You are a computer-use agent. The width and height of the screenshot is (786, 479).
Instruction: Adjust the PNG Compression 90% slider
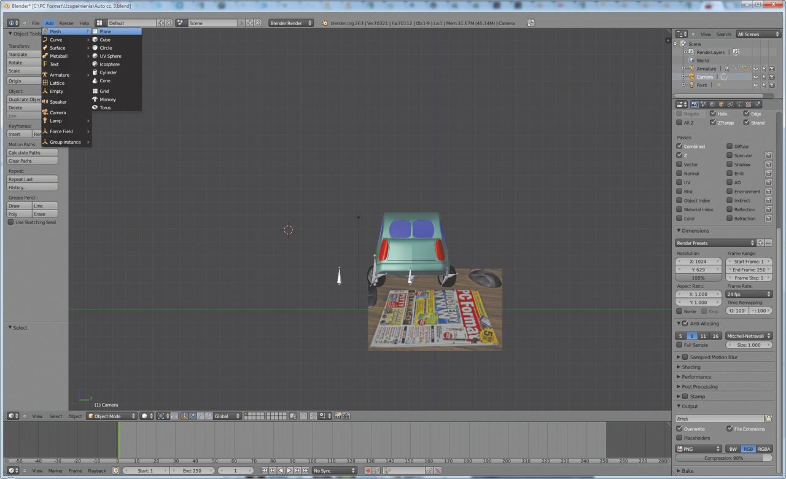pos(724,458)
